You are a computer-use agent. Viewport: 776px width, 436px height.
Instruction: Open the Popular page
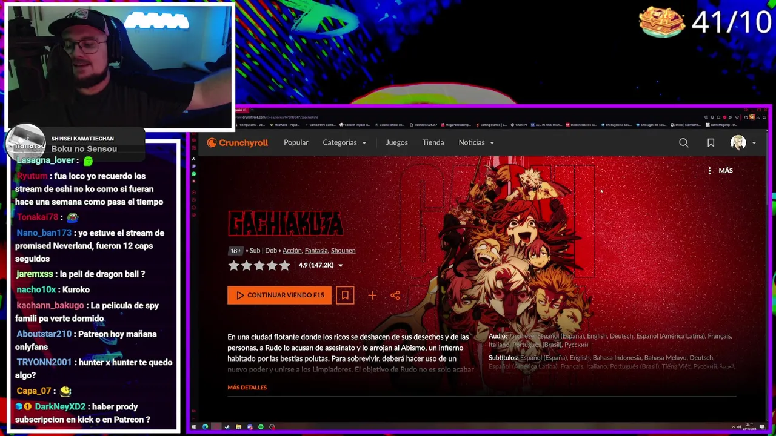coord(296,142)
